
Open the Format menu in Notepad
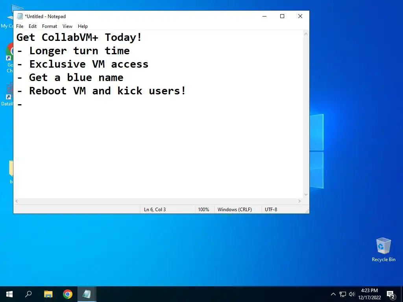click(x=49, y=26)
